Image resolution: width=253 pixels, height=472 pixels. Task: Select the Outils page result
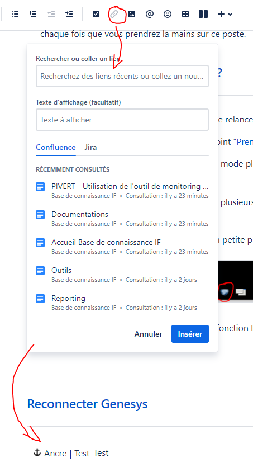(122, 275)
